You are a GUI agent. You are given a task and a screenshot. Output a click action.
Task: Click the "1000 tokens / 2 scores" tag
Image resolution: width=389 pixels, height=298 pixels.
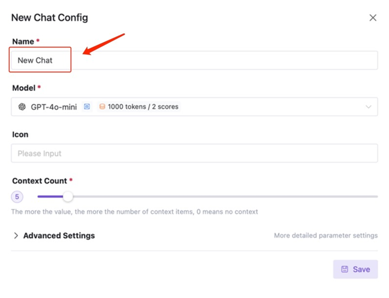[139, 106]
